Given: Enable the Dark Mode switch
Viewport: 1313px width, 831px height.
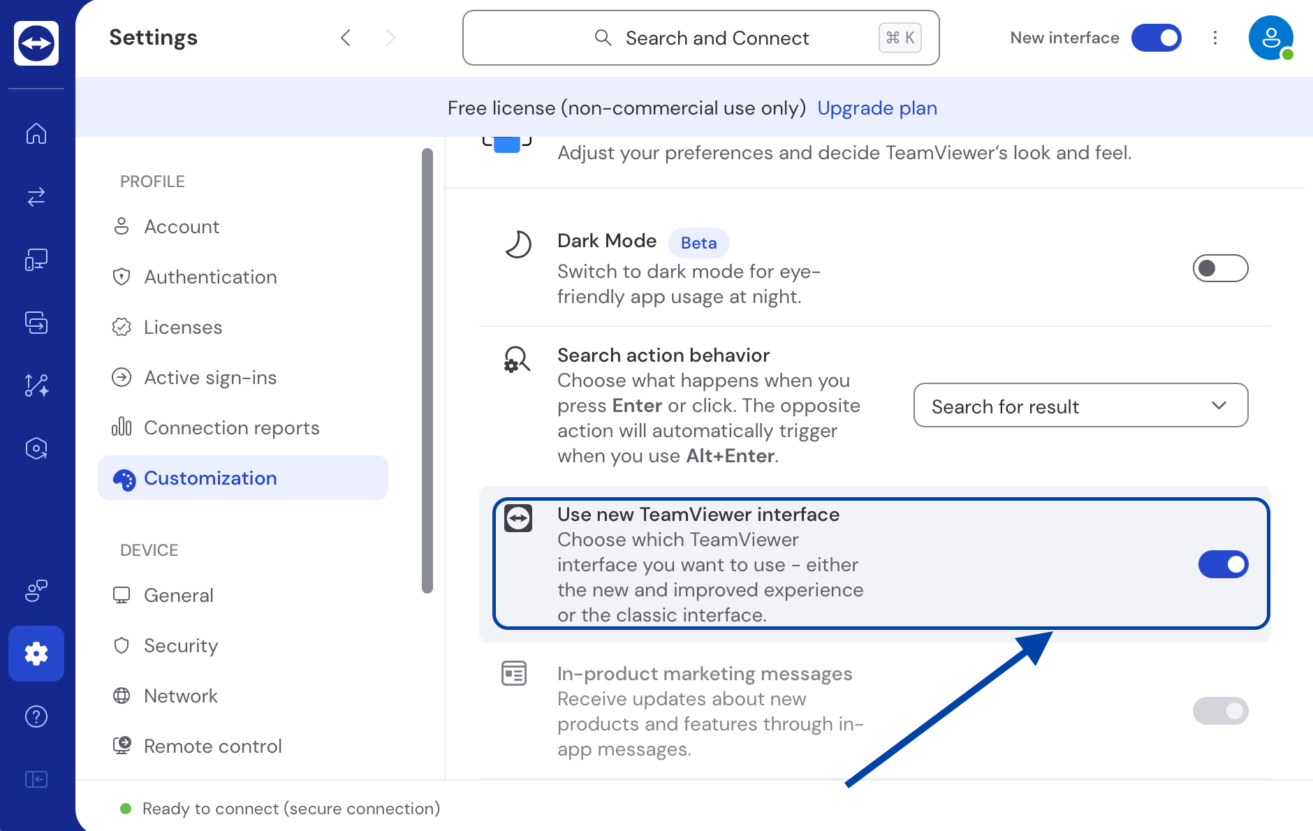Looking at the screenshot, I should (1221, 268).
